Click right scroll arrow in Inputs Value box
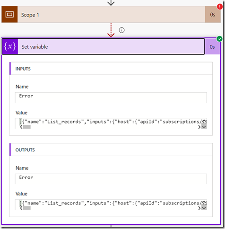The height and width of the screenshot is (229, 225). coord(199,127)
